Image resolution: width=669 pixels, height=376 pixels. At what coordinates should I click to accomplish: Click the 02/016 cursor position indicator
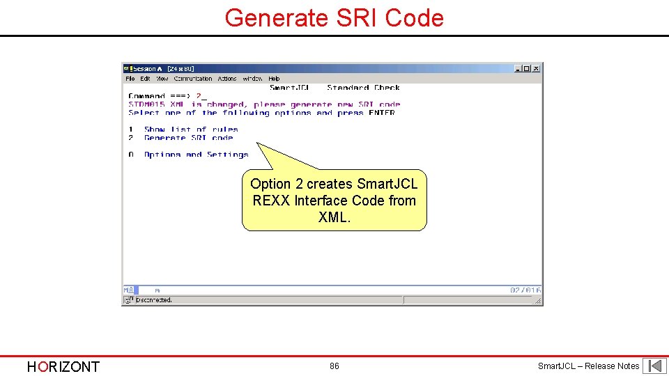[525, 290]
